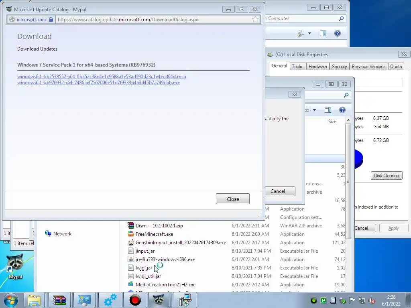Select jinput.jar file
The width and height of the screenshot is (411, 308).
pyautogui.click(x=145, y=251)
